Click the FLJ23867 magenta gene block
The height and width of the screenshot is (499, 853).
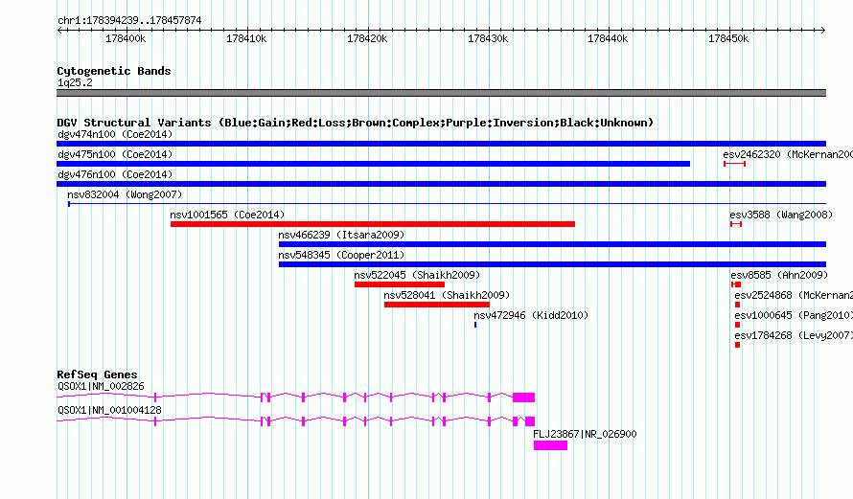(x=550, y=445)
